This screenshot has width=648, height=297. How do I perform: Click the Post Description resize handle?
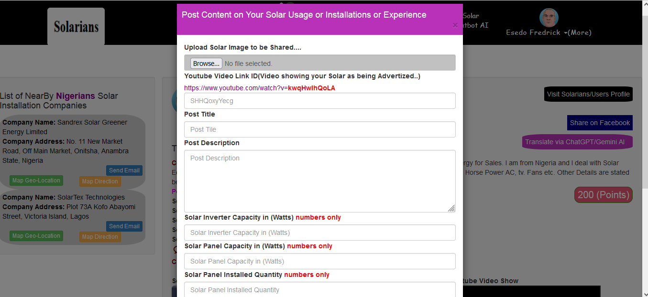[x=451, y=208]
